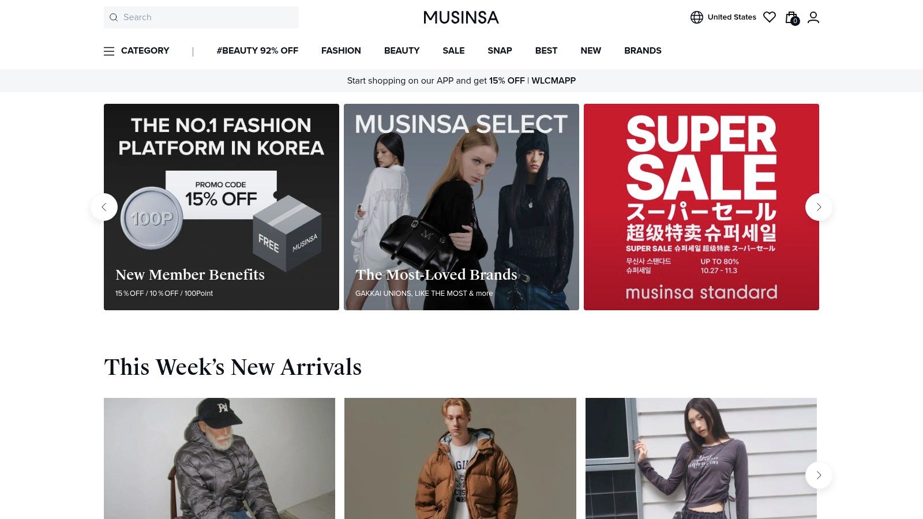The image size is (923, 519).
Task: Advance the banner carousel next arrow
Action: pyautogui.click(x=819, y=207)
